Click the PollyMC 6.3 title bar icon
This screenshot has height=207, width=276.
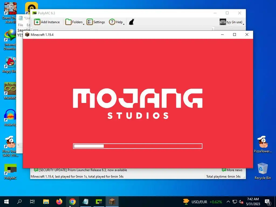coord(35,13)
